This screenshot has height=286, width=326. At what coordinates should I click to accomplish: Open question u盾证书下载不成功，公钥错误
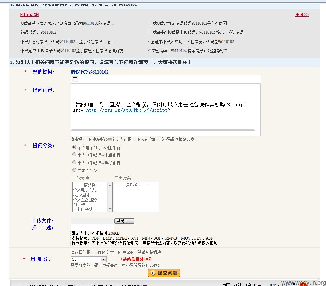[192, 42]
